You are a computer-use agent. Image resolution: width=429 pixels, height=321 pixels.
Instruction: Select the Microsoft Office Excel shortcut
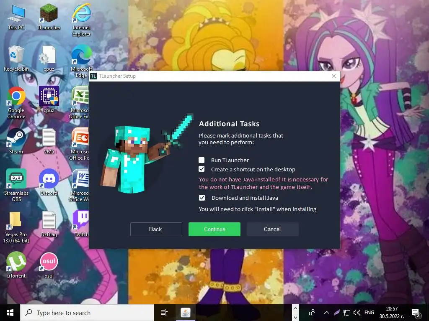[x=79, y=103]
